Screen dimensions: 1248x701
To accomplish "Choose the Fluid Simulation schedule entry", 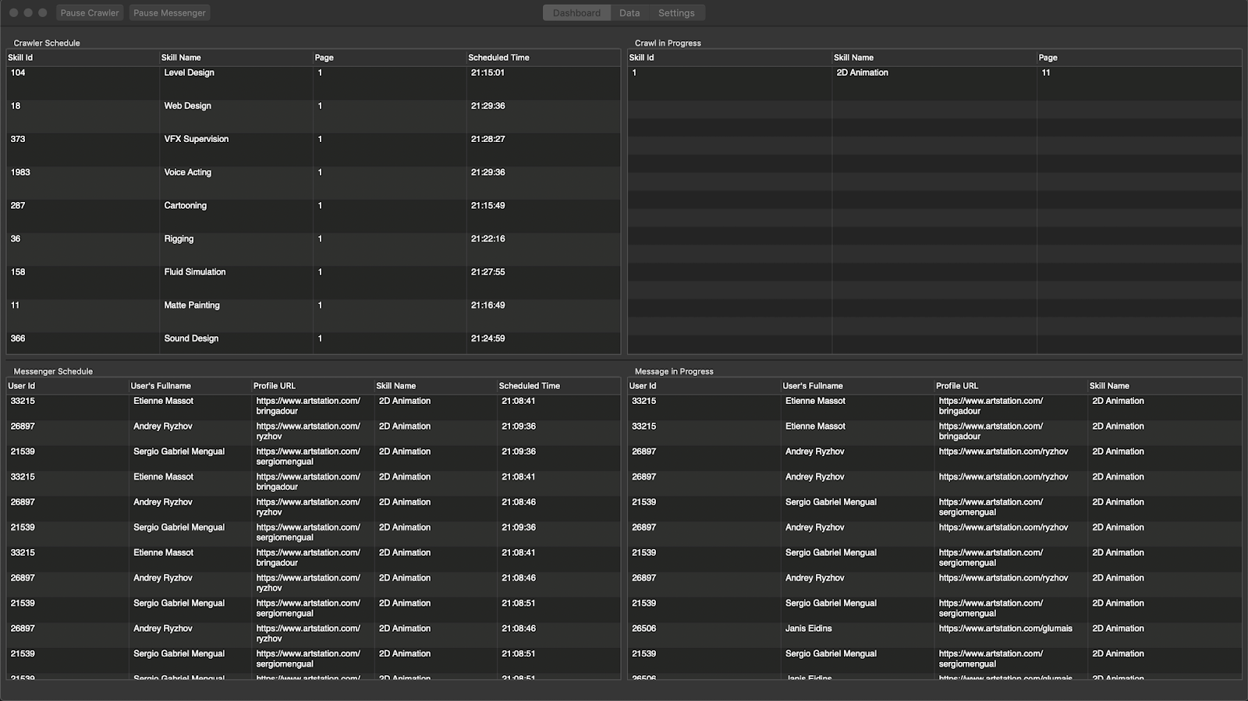I will click(x=194, y=273).
